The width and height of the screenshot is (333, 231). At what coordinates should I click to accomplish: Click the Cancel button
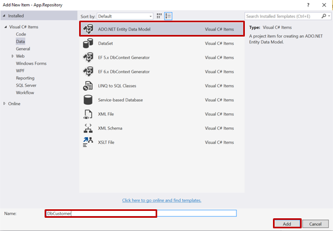click(315, 224)
